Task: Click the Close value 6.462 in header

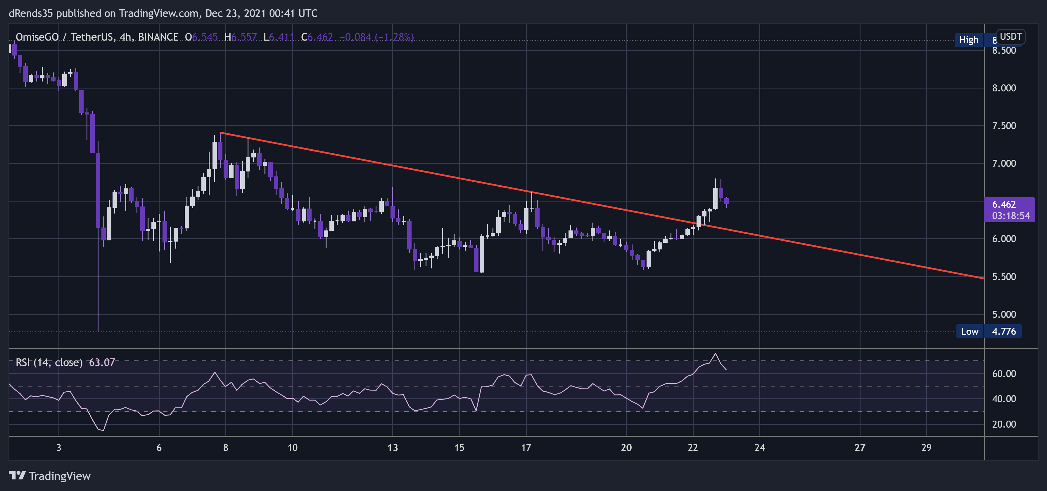Action: pos(320,37)
